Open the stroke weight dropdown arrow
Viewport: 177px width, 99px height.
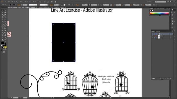coord(28,5)
